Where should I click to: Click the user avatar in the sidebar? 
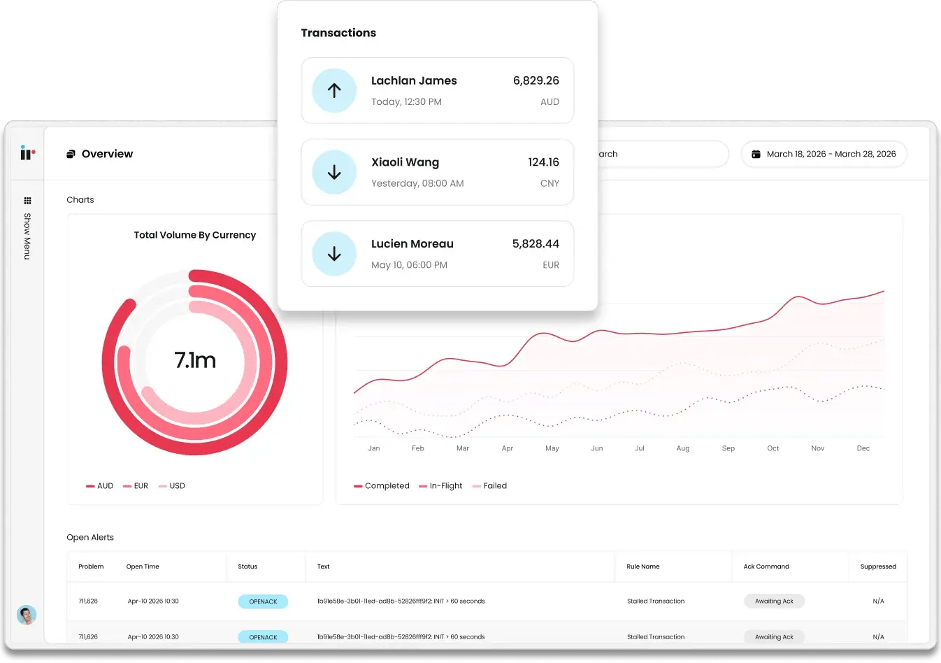click(27, 615)
